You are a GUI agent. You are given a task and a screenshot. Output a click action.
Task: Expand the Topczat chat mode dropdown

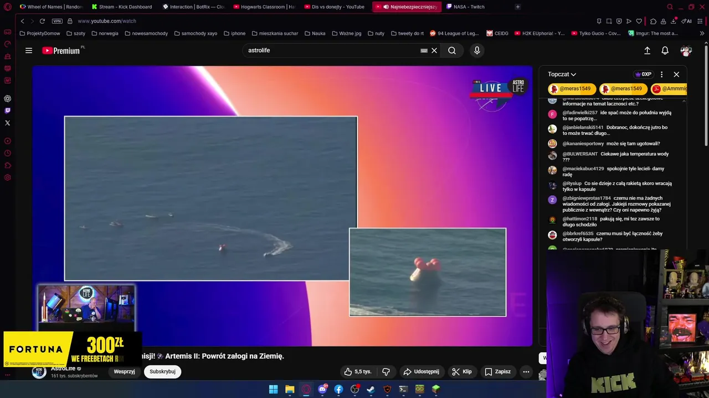tap(562, 74)
